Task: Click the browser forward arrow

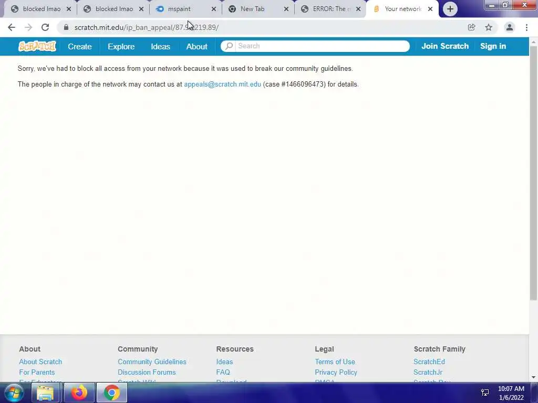Action: tap(28, 27)
